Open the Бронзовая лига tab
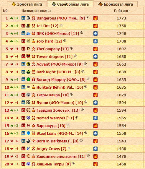This screenshot has height=169, width=145. [116, 4]
